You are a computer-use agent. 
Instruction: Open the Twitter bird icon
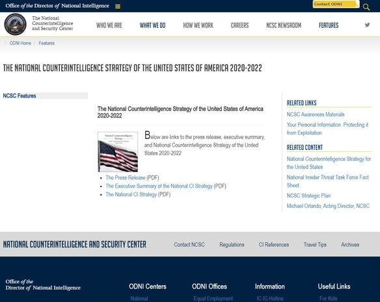tap(368, 25)
